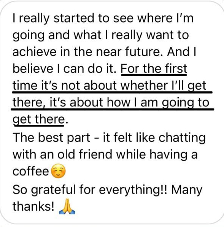
Task: Click the word "chatting" in the message
Action: pyautogui.click(x=182, y=138)
